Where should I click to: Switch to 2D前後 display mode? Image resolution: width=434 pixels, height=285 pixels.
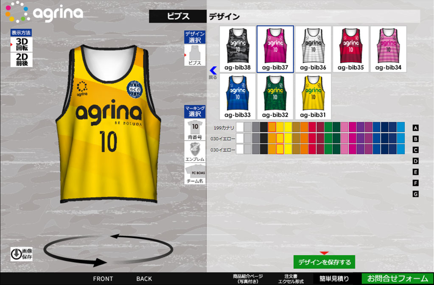point(22,59)
